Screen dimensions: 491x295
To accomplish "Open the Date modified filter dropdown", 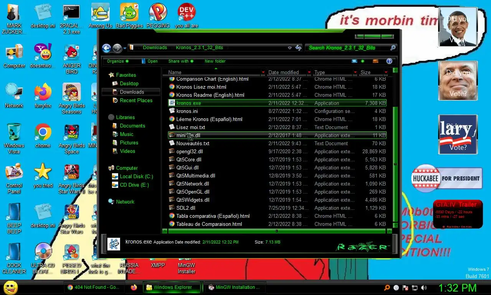I will coord(309,72).
